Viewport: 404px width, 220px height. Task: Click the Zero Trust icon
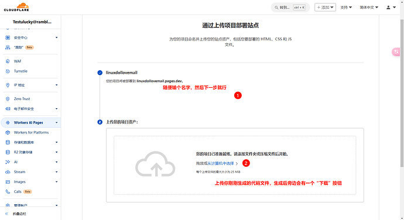(8, 99)
